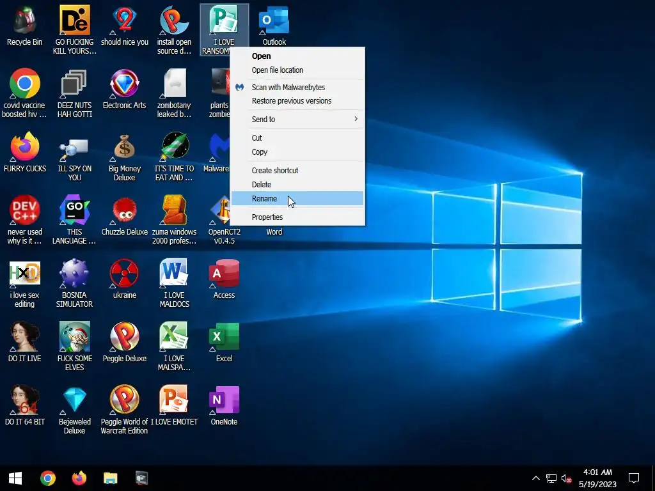Screen dimensions: 655x491
Task: Click 'Scan with Malwarebytes' menu entry
Action: [297, 87]
